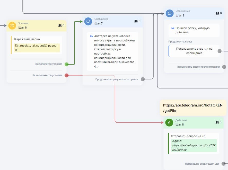Click the yellow condition icon on Шаг 6
This screenshot has width=228, height=170.
coord(12,25)
